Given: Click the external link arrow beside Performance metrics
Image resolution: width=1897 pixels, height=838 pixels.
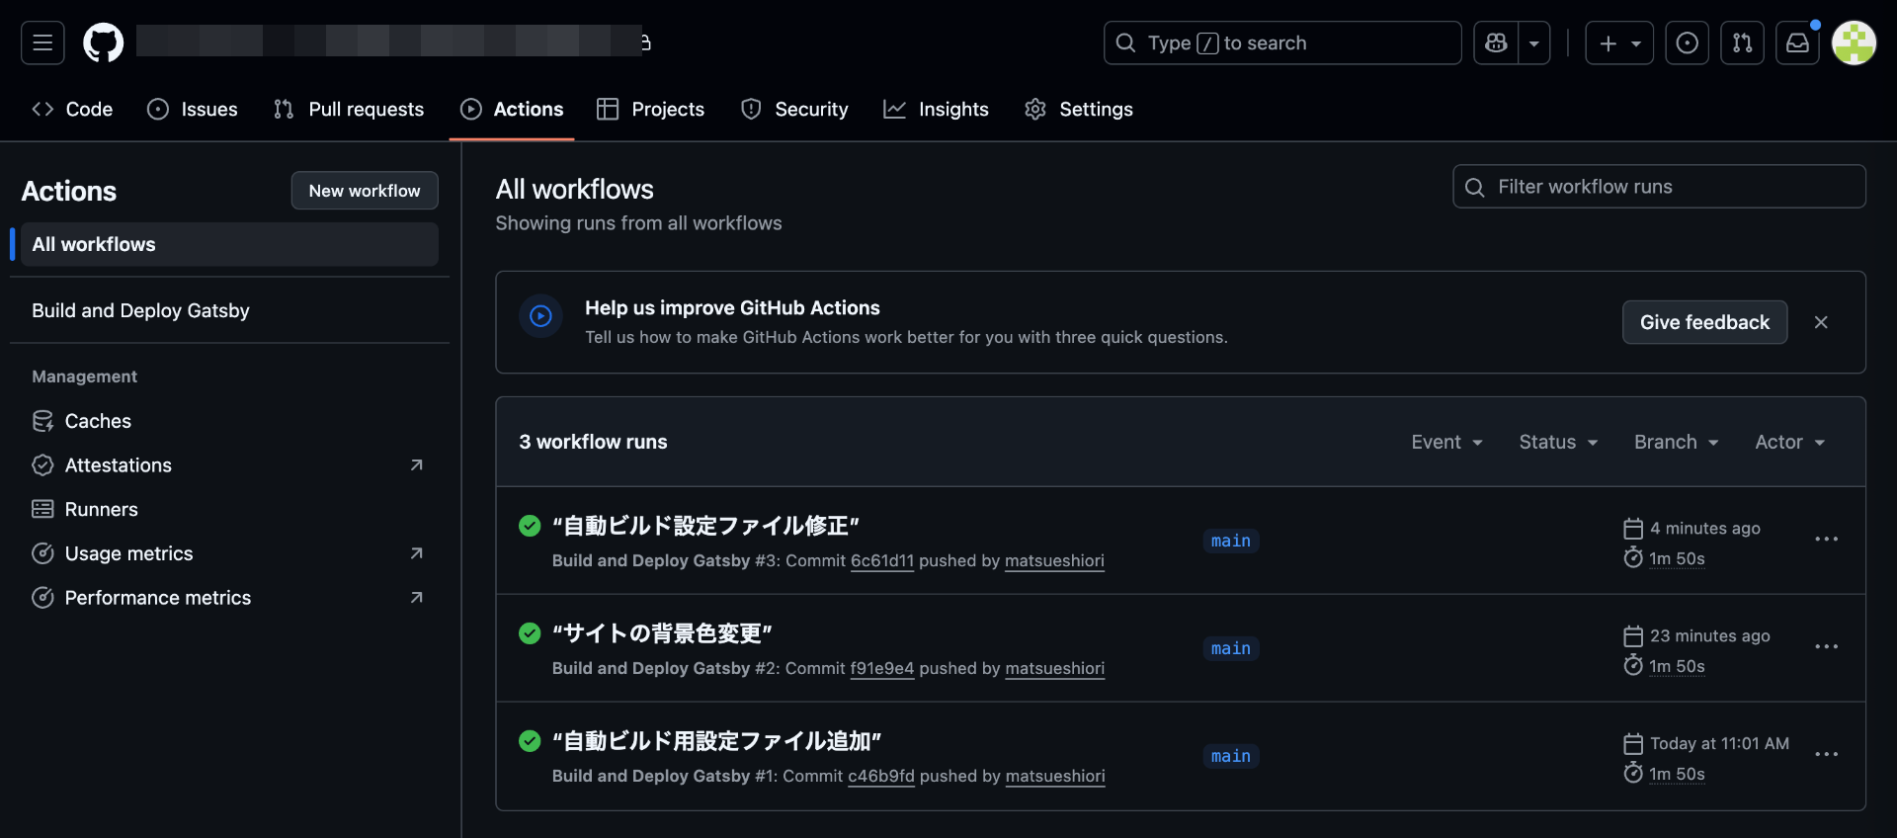Looking at the screenshot, I should [417, 598].
